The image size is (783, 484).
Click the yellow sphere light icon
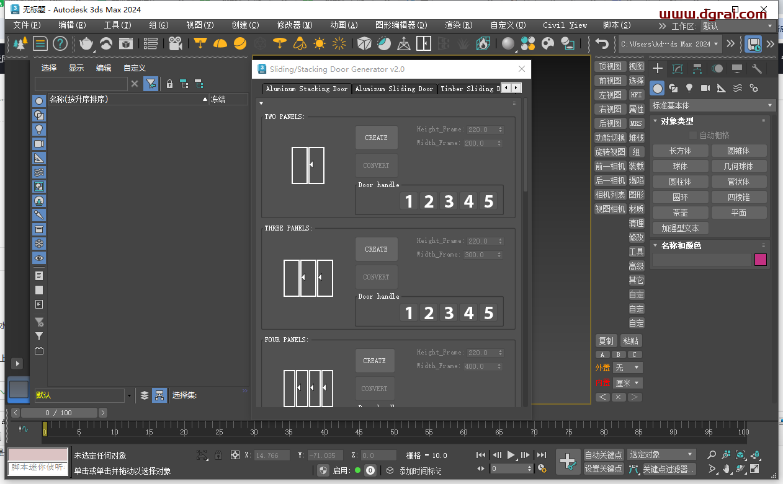tap(240, 43)
